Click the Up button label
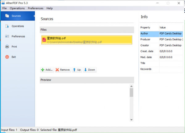Screen dimensions: 185x133 (x=79, y=70)
